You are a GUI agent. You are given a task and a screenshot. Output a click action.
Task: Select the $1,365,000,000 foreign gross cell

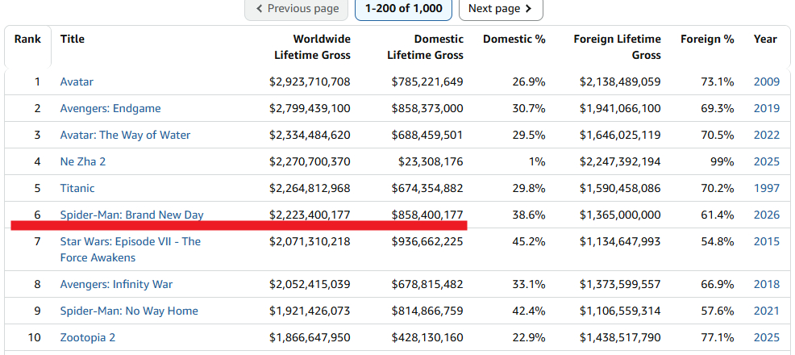[621, 215]
